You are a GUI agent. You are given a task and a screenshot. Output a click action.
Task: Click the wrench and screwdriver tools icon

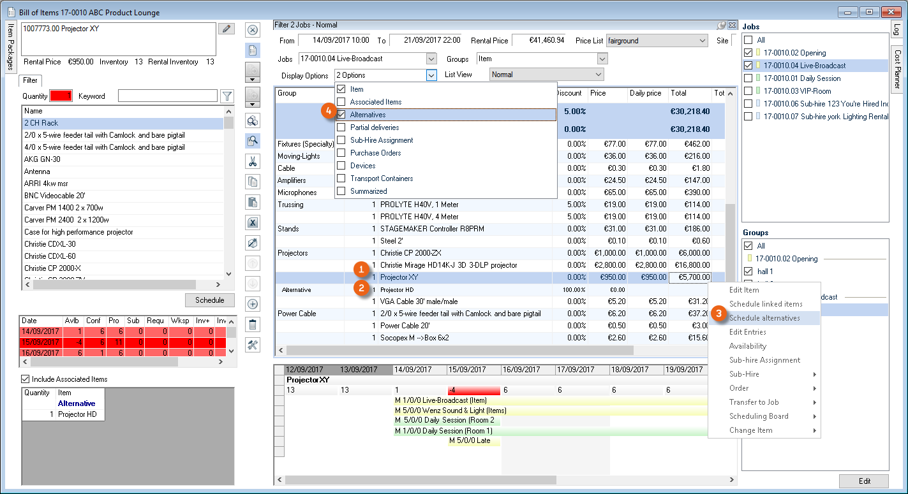tap(252, 345)
